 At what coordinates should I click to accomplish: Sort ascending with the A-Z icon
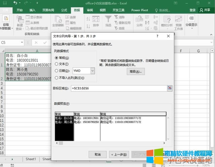coord(88,19)
